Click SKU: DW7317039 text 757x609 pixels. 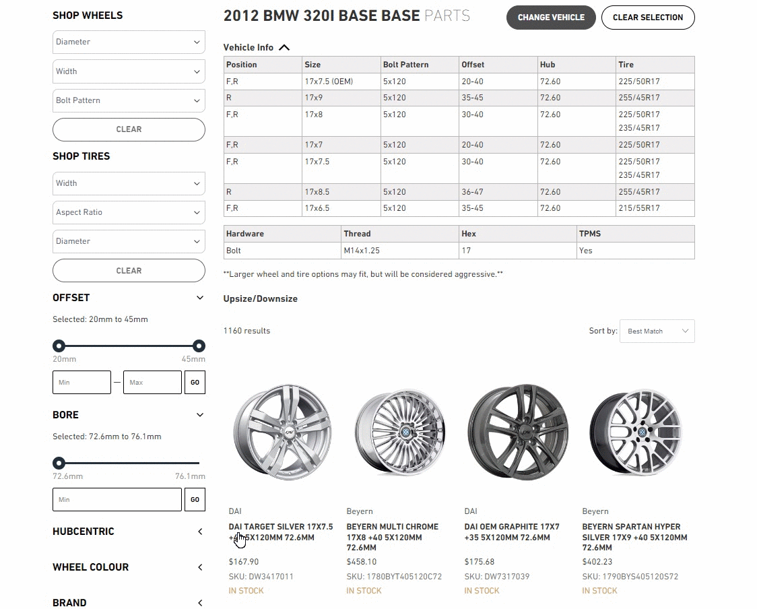(x=497, y=576)
